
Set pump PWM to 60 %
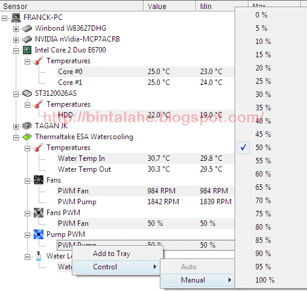click(271, 174)
